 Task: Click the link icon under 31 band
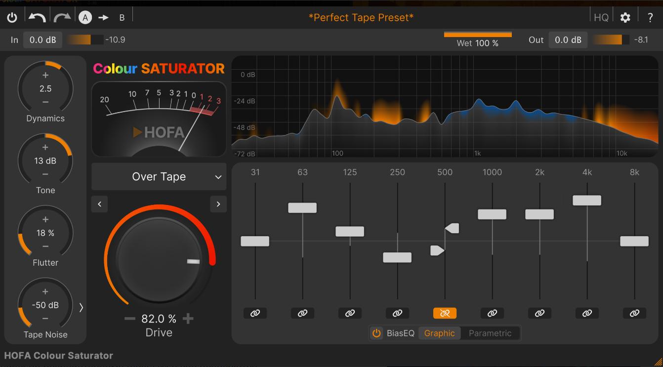click(255, 313)
